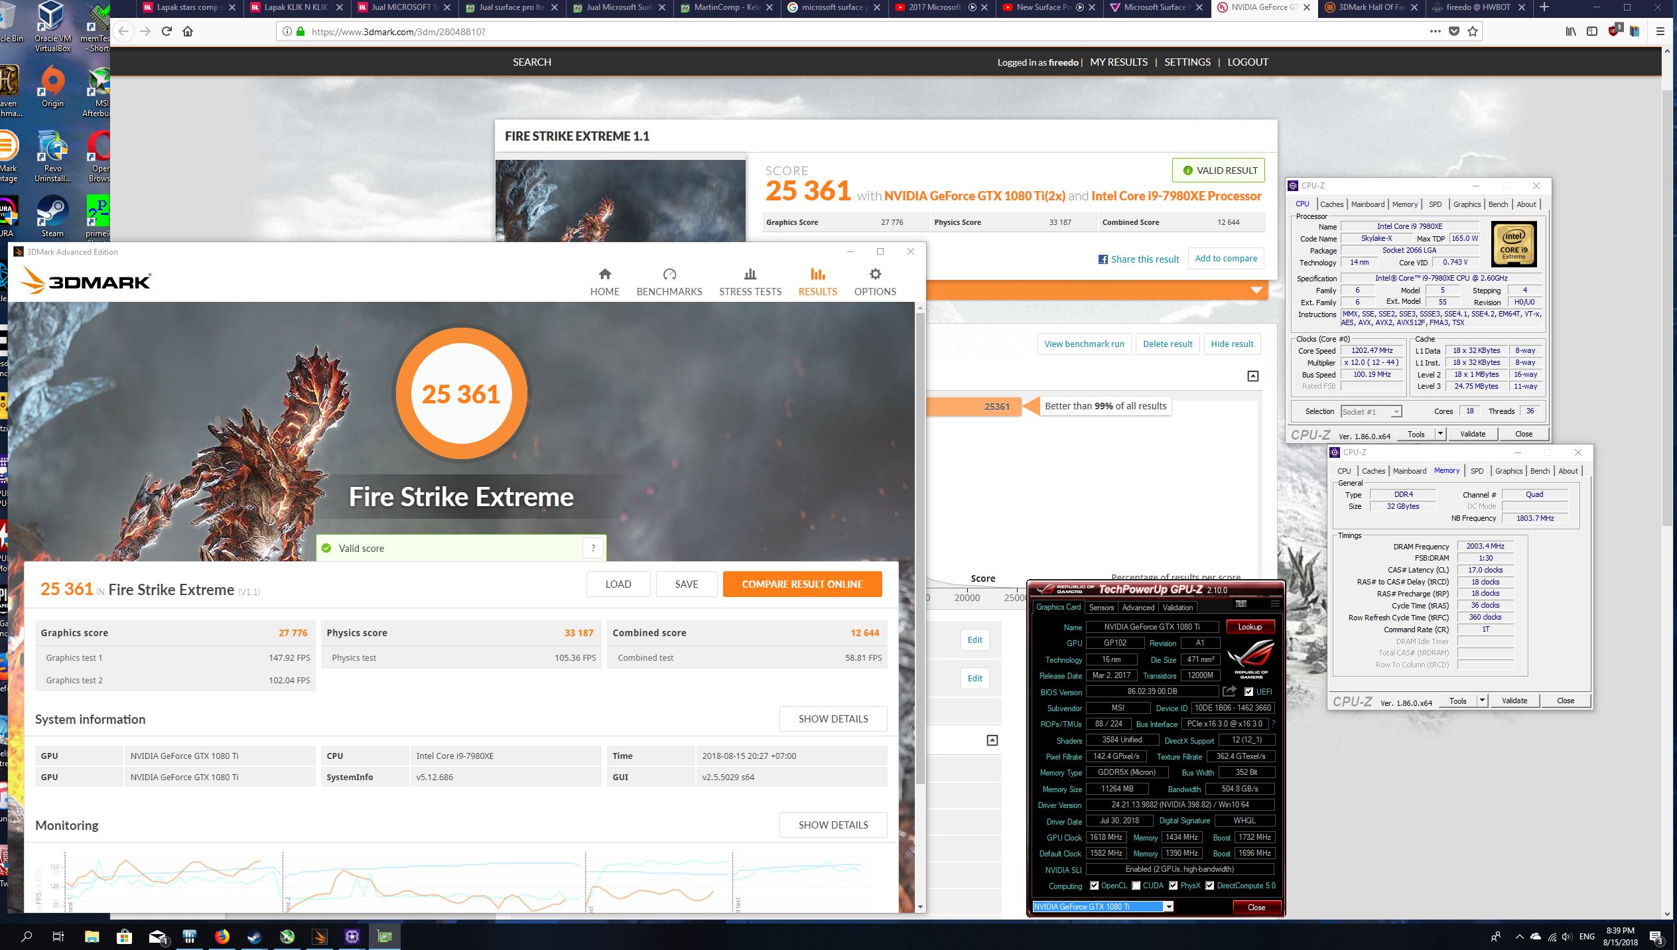Open Steam desktop shortcut
This screenshot has height=950, width=1677.
click(52, 216)
